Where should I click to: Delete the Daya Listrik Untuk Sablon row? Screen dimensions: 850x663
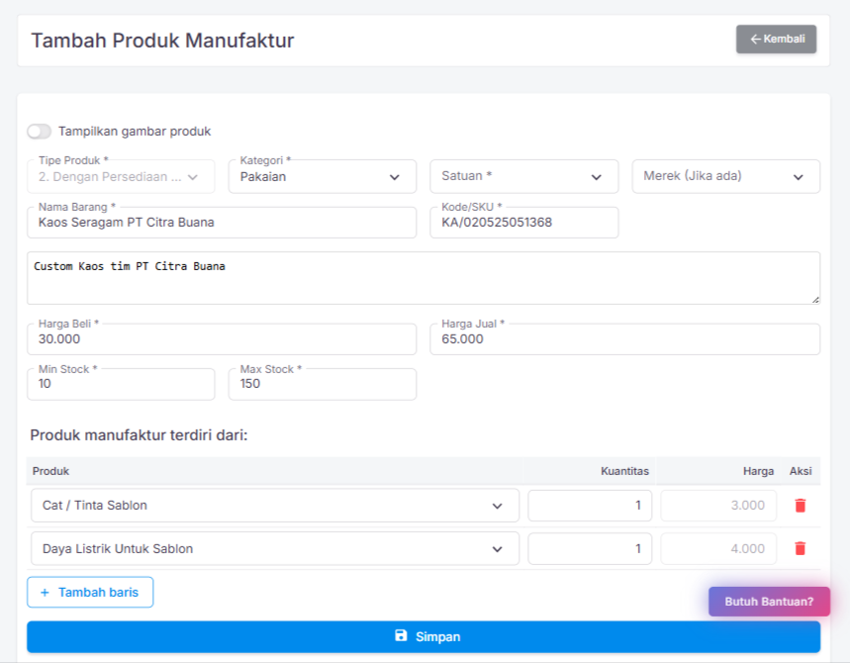click(800, 548)
